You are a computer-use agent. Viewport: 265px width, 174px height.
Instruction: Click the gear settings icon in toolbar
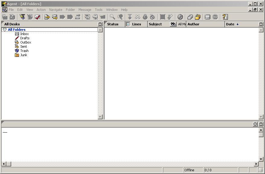180,17
